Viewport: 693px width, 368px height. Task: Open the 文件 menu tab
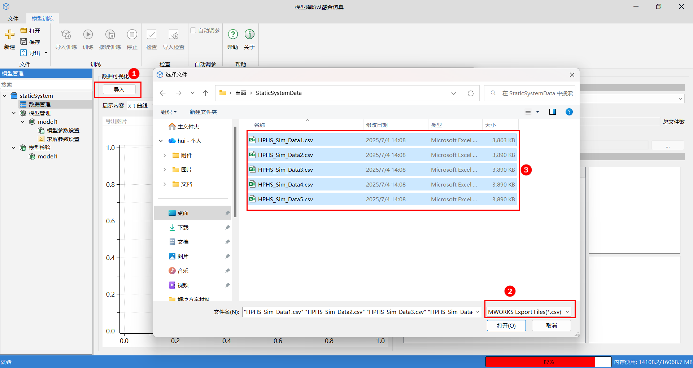click(13, 18)
